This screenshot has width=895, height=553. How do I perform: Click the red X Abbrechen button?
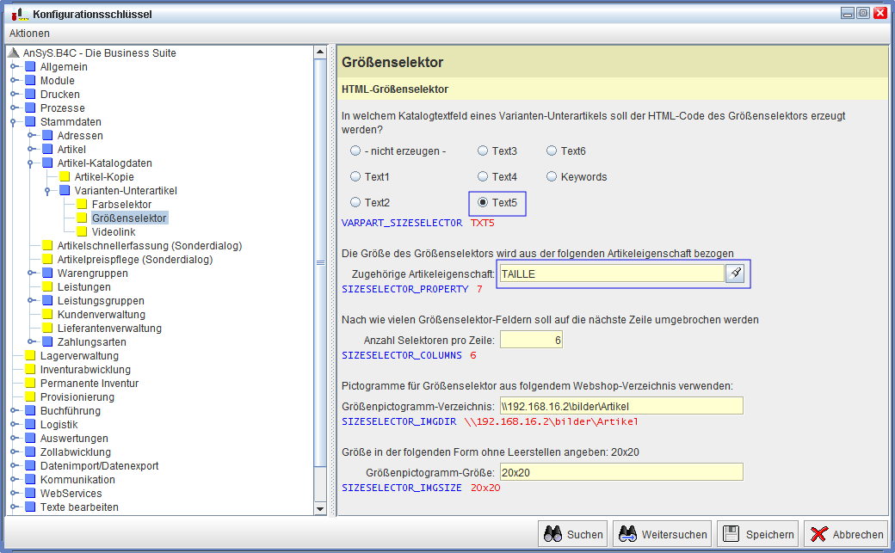[847, 534]
